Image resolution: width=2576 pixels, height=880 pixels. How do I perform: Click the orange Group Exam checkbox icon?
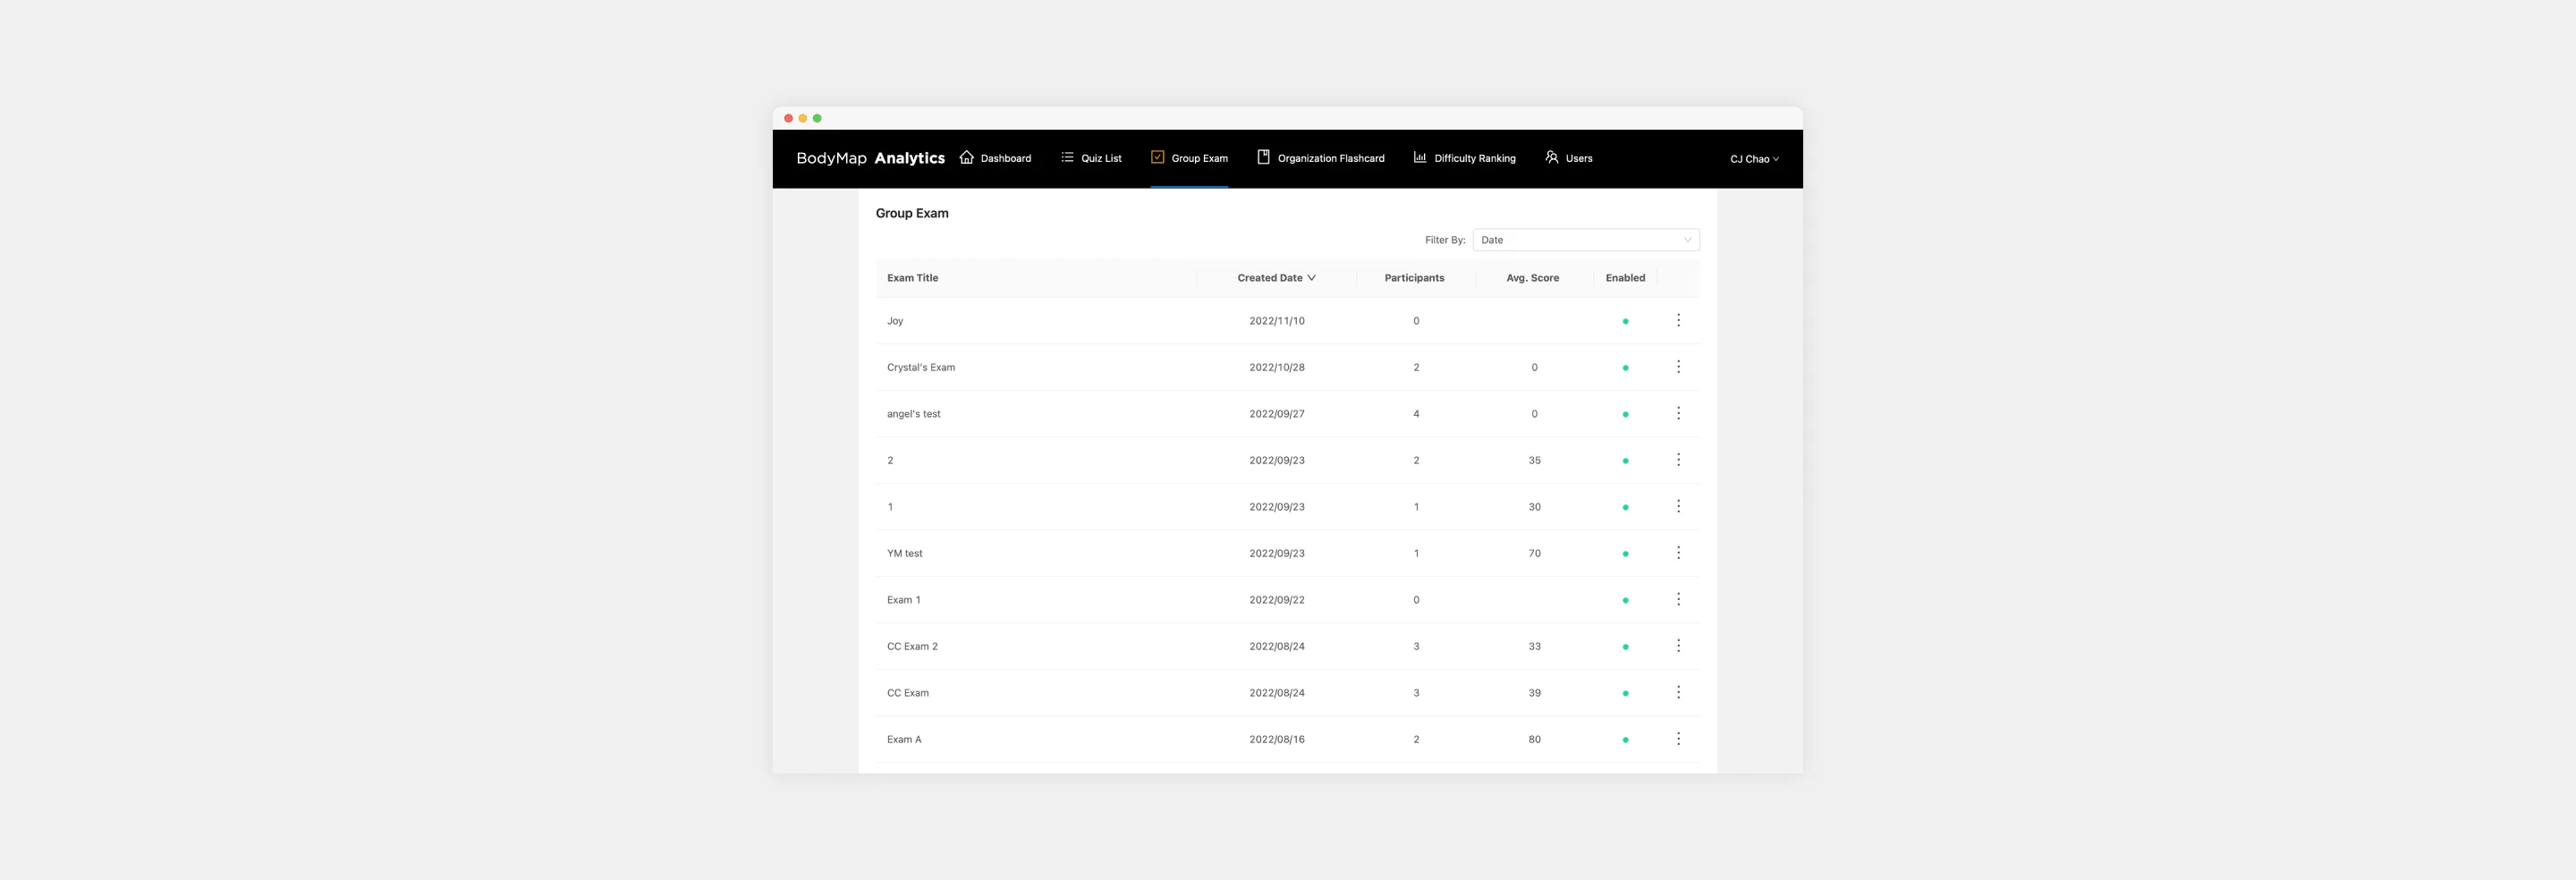point(1157,157)
